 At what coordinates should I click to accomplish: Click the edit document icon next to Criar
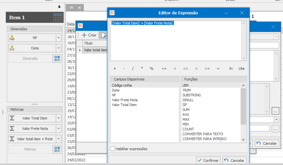(x=104, y=35)
